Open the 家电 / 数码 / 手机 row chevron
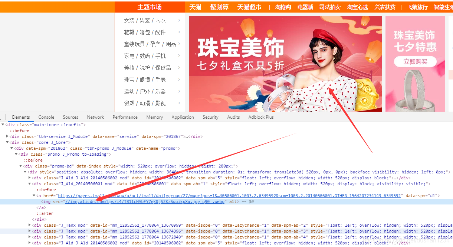The height and width of the screenshot is (247, 453). [179, 56]
